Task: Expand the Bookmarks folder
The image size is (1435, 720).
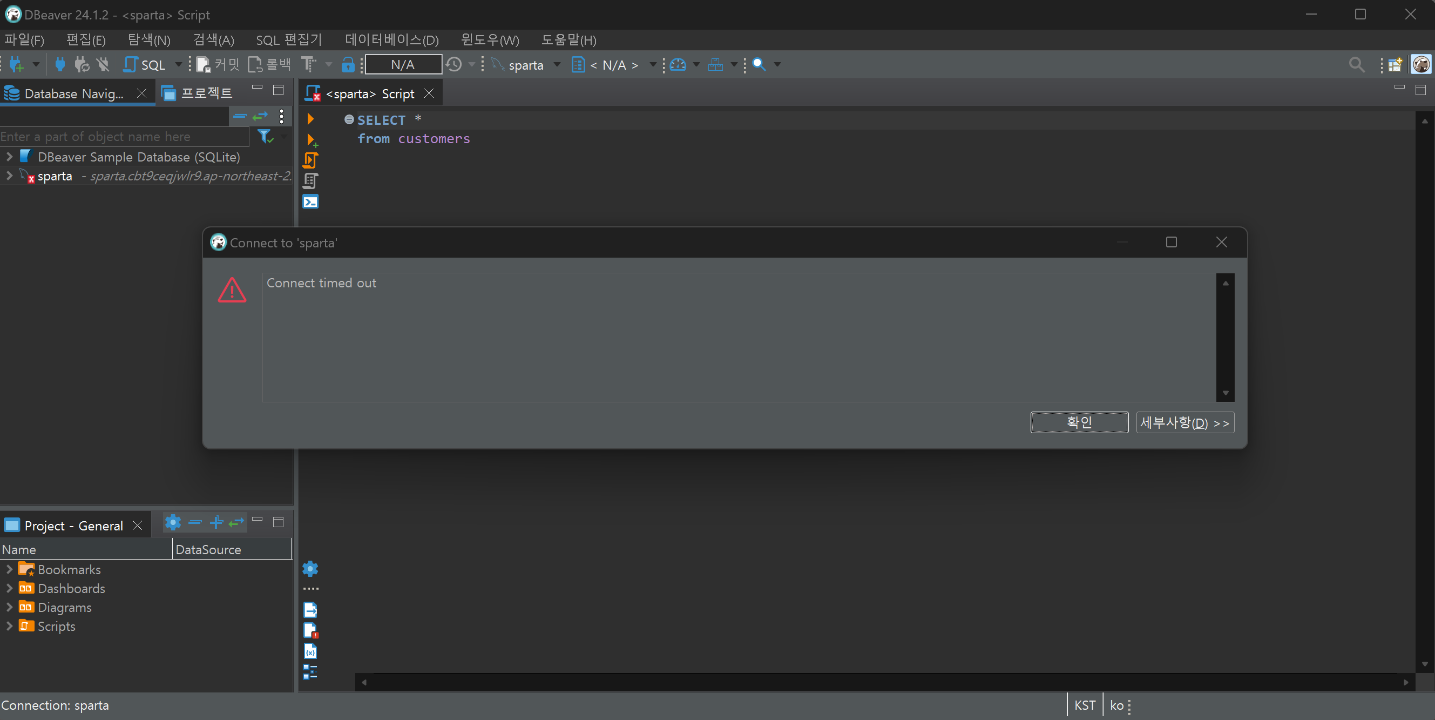Action: (9, 569)
